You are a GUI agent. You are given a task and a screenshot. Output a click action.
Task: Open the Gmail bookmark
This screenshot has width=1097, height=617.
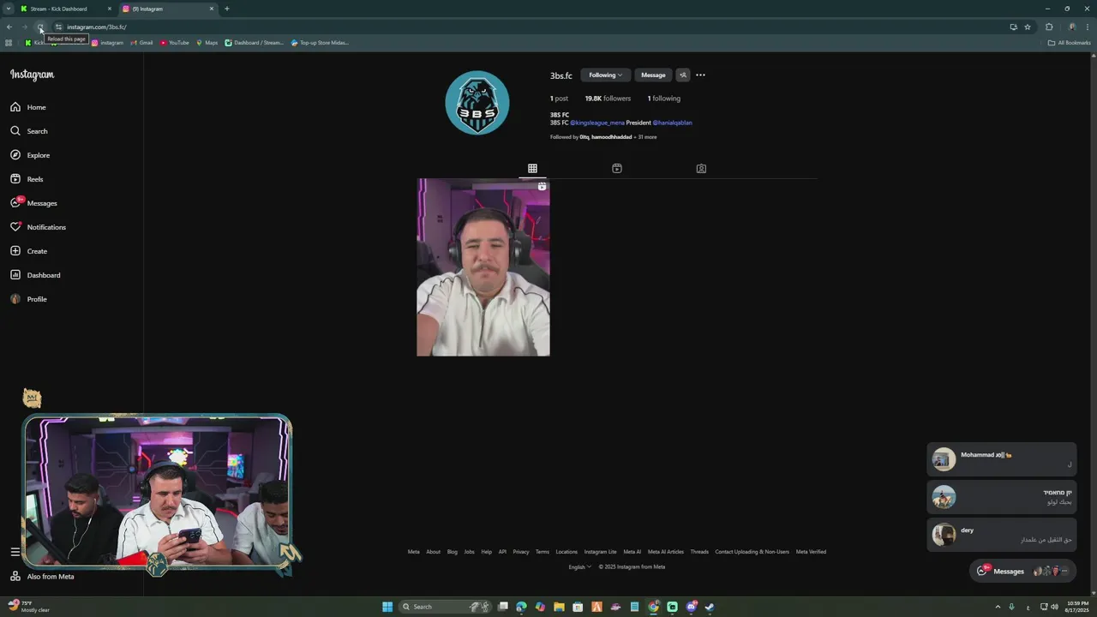[x=141, y=43]
